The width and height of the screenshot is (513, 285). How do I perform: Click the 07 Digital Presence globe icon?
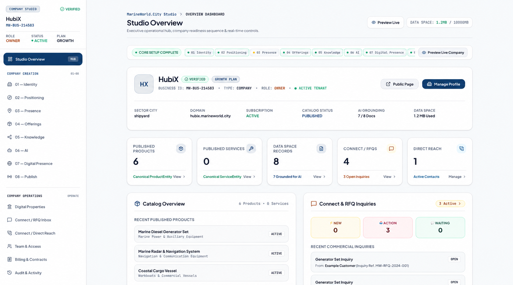click(x=9, y=163)
